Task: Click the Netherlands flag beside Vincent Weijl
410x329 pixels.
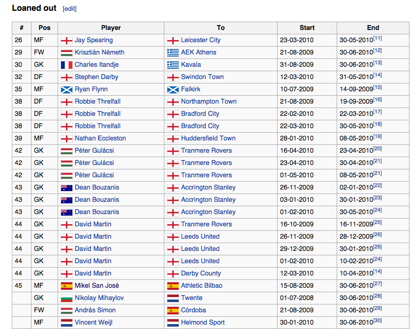Action: [x=66, y=323]
